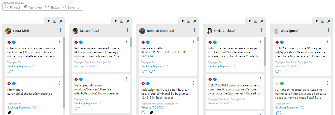Click attachment icon on scheda risorsa card
Image resolution: width=335 pixels, height=115 pixels.
9,71
